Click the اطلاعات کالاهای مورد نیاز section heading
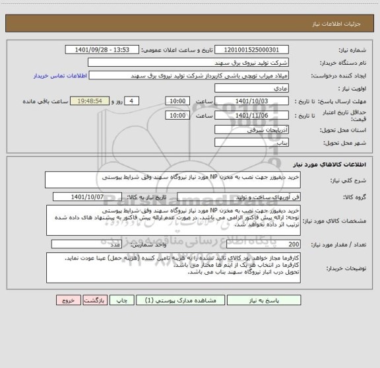The image size is (380, 368). [330, 165]
